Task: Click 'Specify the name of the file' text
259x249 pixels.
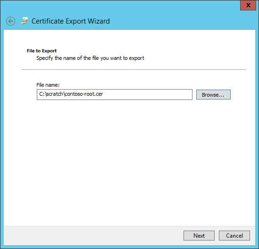Action: pos(68,58)
